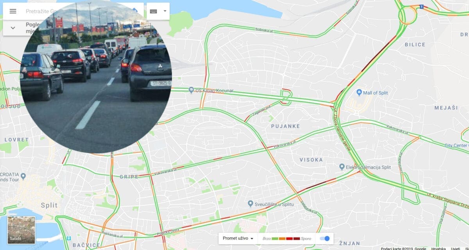The image size is (469, 250).
Task: Click the green Brzo traffic legend swatch
Action: click(x=275, y=239)
